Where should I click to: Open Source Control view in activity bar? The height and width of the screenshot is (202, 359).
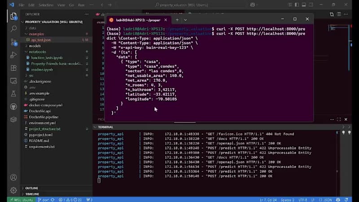click(x=13, y=42)
